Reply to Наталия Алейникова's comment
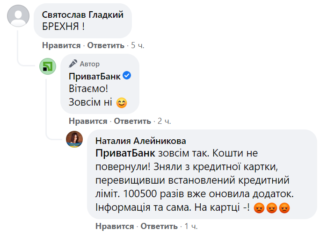Screen dimensions: 327x236 point(158,226)
